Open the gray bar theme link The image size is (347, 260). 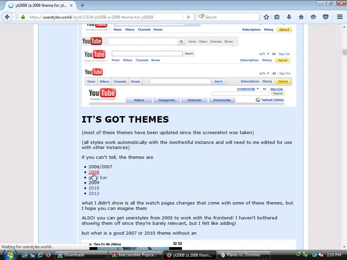98,177
